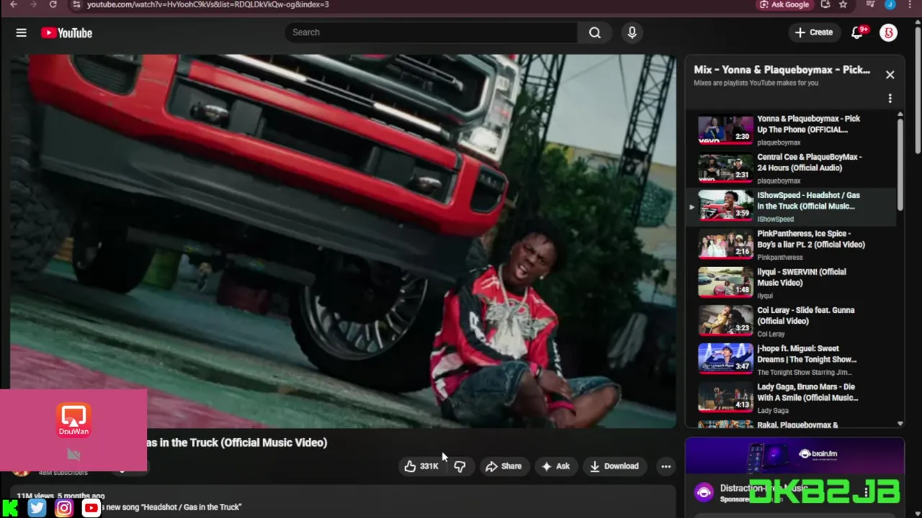Download the video
922x518 pixels.
pyautogui.click(x=614, y=466)
